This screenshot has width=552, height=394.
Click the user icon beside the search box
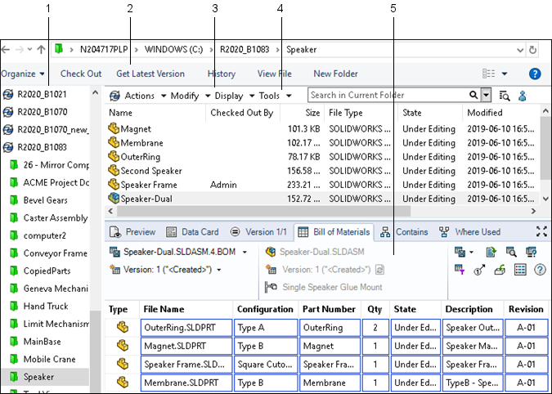tap(523, 96)
